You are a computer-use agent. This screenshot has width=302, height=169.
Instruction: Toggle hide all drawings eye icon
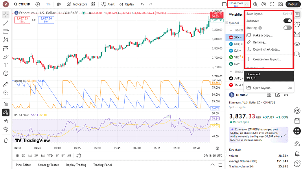pyautogui.click(x=6, y=129)
